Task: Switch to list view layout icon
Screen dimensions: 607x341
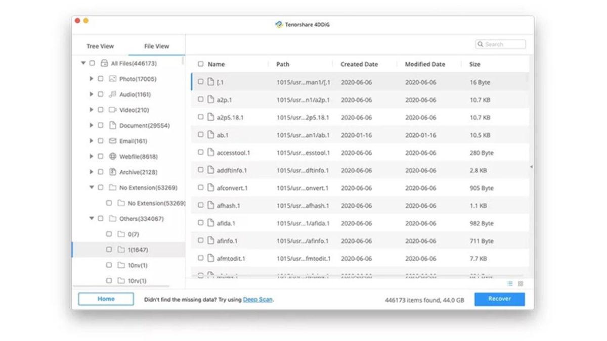Action: 510,284
